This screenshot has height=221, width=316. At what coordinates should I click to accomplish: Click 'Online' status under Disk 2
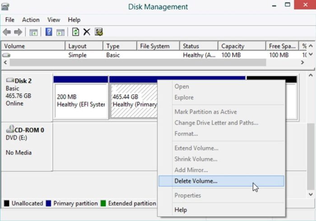(x=14, y=103)
